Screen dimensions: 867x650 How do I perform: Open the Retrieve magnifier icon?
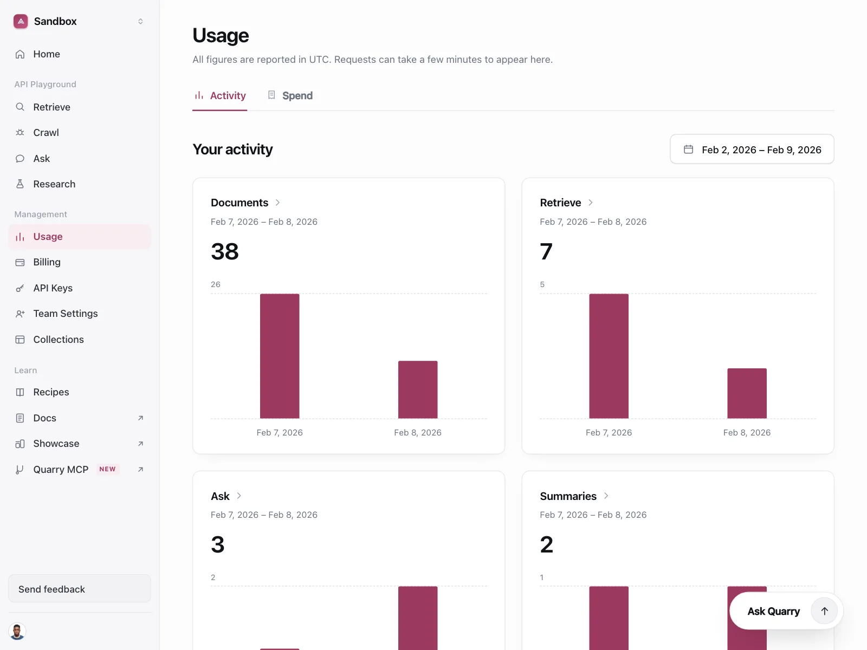click(x=20, y=107)
